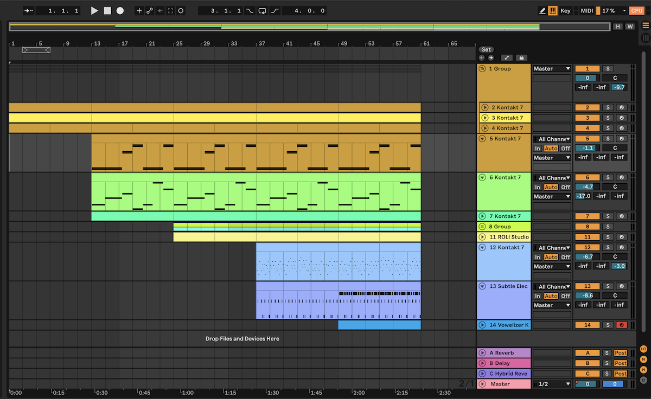Viewport: 651px width, 399px height.
Task: Toggle Lock Envelopes padlock icon
Action: click(521, 57)
